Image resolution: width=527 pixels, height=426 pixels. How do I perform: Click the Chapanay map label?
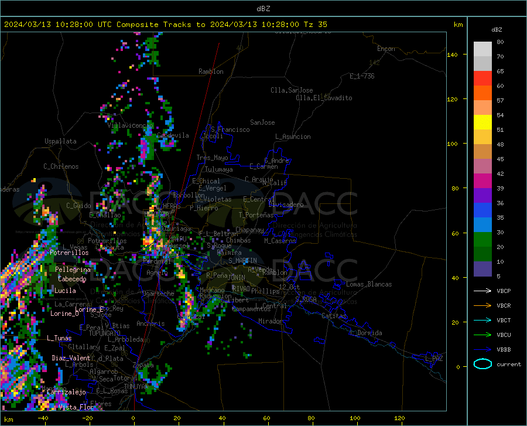pos(249,230)
